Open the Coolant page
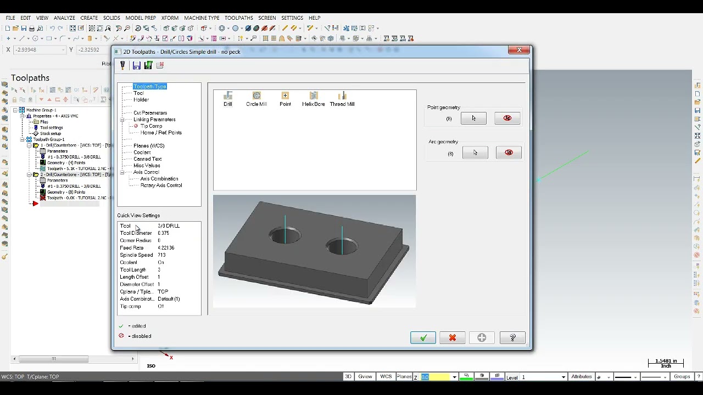Image resolution: width=703 pixels, height=395 pixels. 142,153
